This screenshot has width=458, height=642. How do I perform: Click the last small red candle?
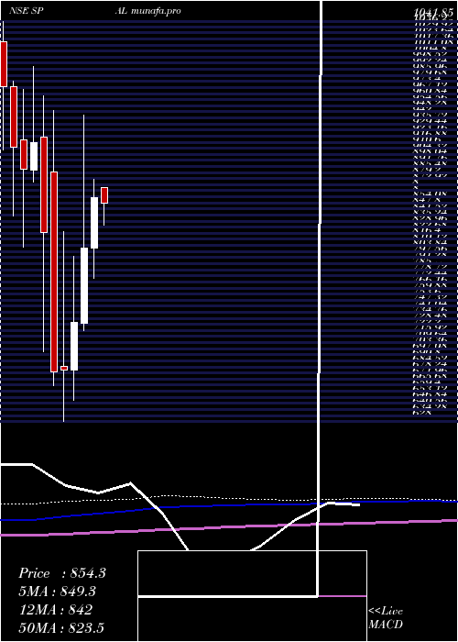point(104,195)
